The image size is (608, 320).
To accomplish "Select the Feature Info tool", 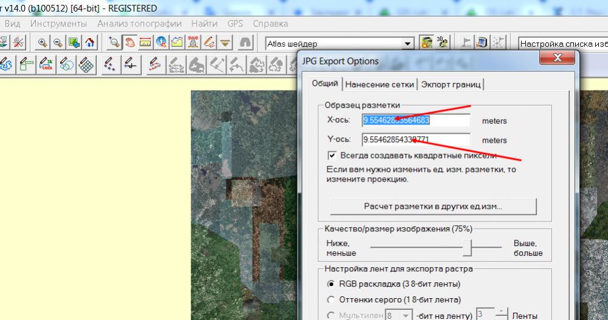I will click(160, 43).
